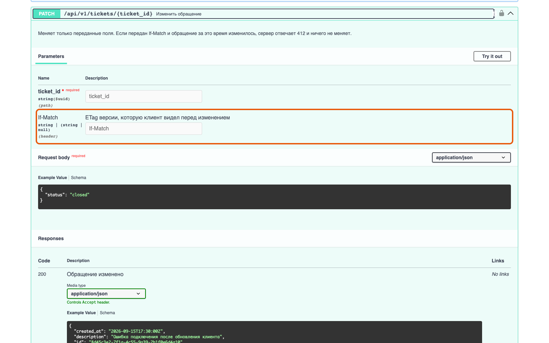Open the response Media type dropdown
This screenshot has height=343, width=549.
[106, 294]
